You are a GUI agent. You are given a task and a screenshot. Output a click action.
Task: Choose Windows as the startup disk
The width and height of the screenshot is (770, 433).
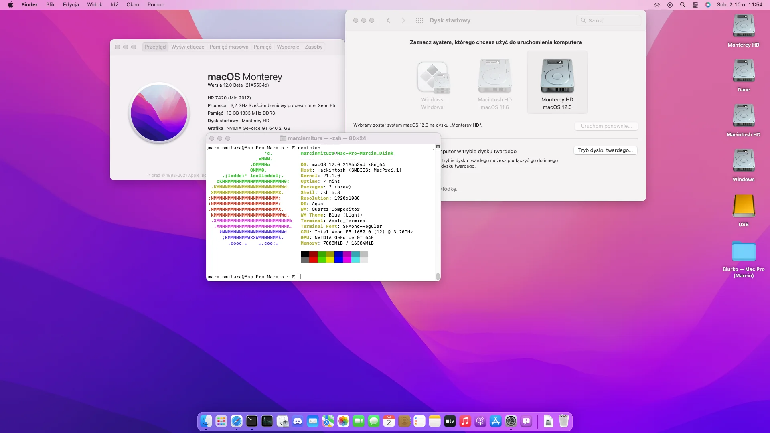[x=432, y=84]
